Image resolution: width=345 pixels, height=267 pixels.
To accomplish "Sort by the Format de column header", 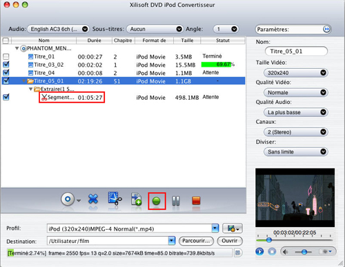I will pos(154,41).
